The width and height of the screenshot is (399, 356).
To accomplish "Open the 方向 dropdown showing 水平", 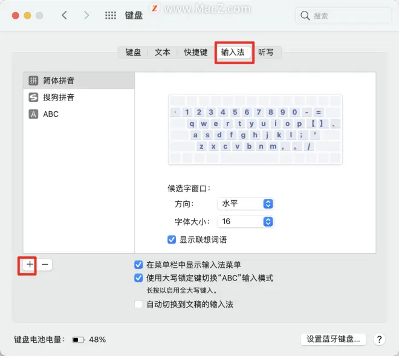I will click(x=245, y=204).
